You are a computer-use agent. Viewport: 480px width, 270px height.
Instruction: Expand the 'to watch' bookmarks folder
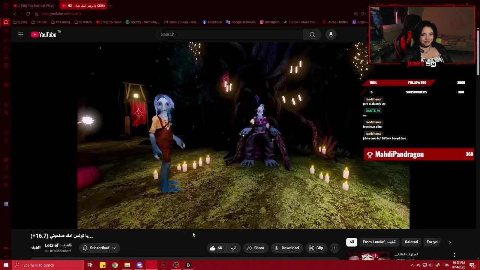click(x=83, y=22)
